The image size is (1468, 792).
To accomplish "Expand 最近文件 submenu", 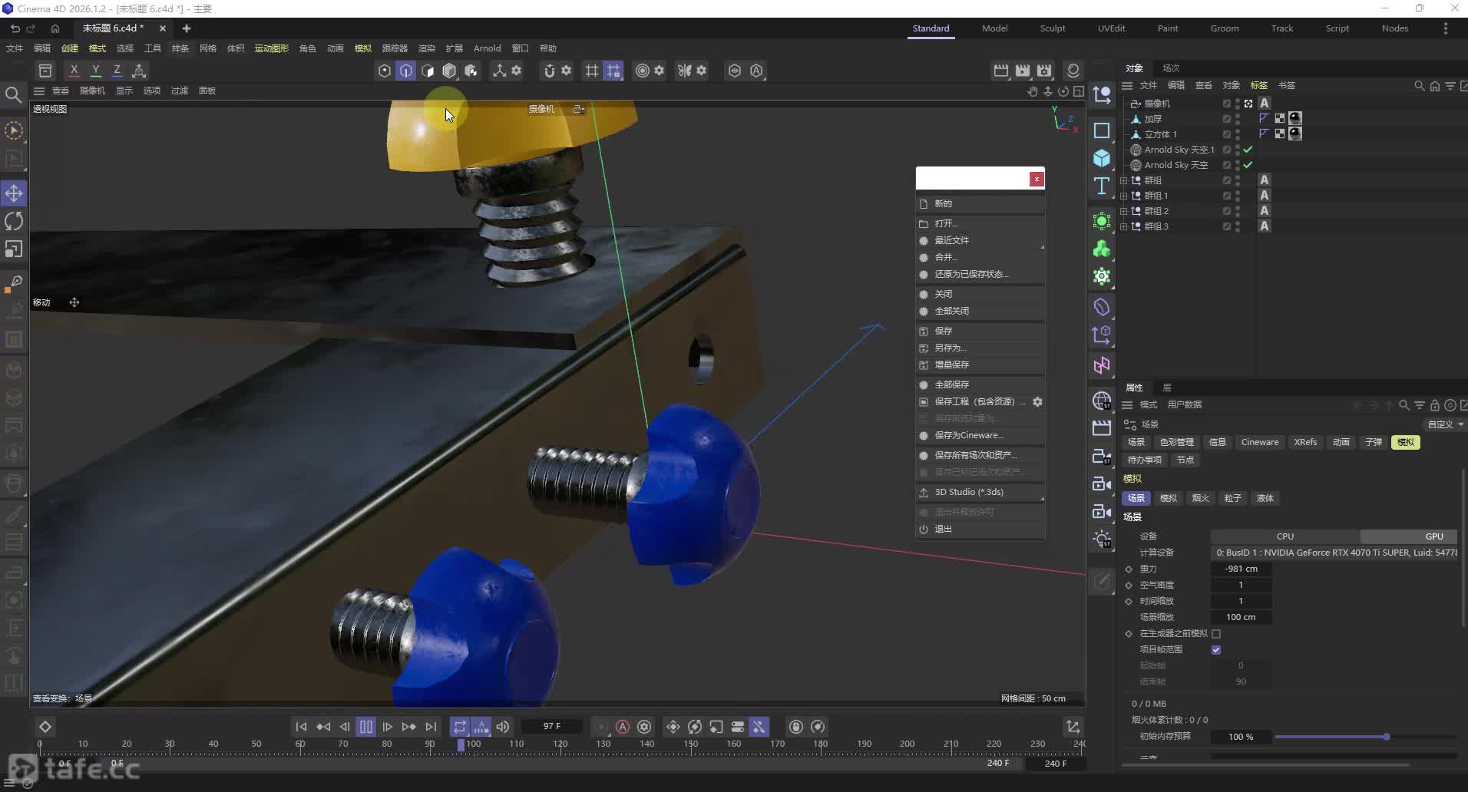I will coord(980,240).
